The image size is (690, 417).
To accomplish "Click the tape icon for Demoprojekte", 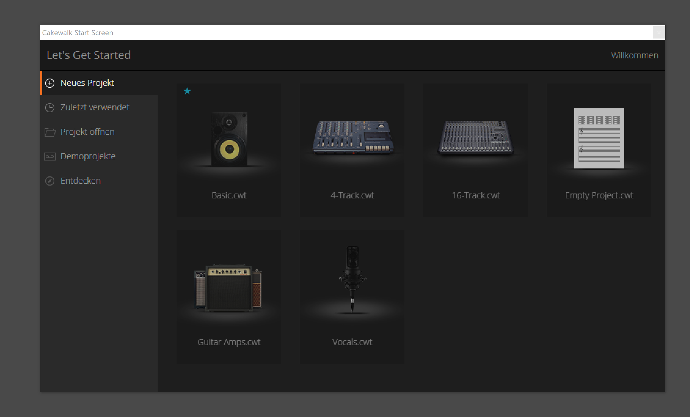I will coord(50,157).
